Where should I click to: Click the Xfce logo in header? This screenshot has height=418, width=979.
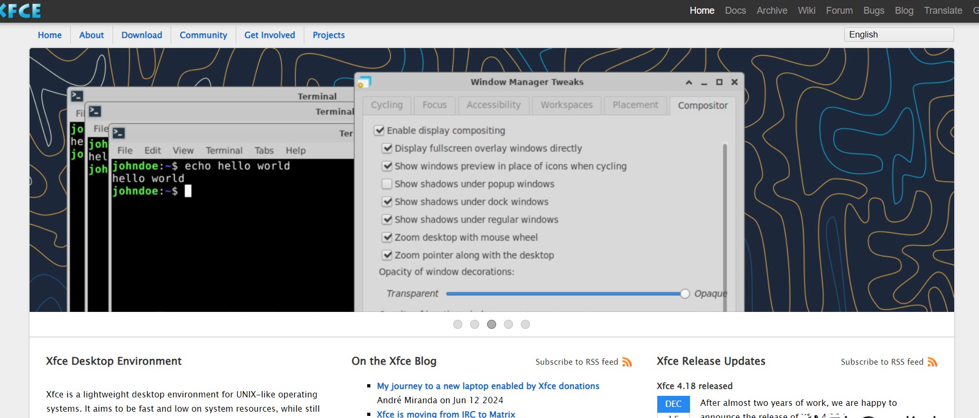coord(21,11)
